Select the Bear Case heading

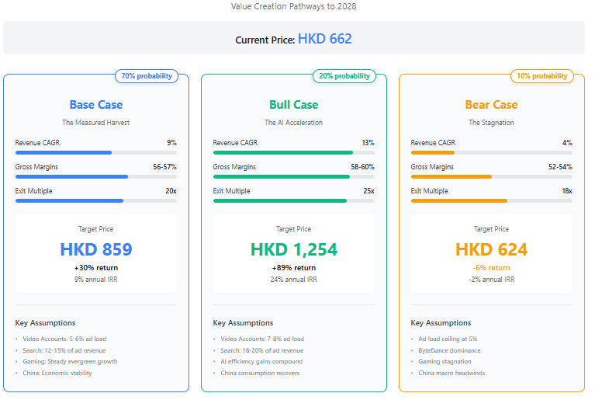pyautogui.click(x=491, y=105)
